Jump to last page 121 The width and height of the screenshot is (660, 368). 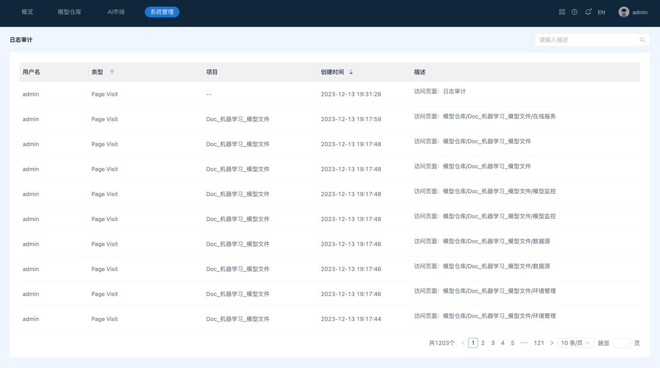pos(539,343)
